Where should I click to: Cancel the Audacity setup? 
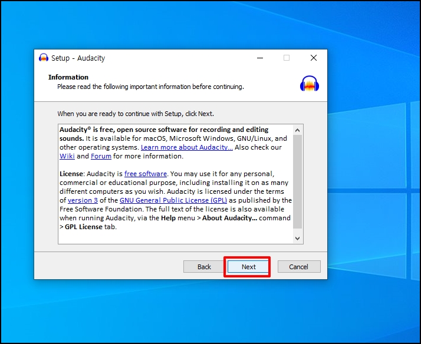[x=299, y=266]
